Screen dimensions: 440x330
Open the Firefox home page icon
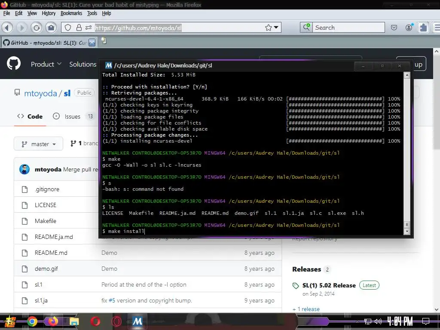point(51,27)
